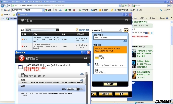Click the up arrow on file insight scrollbar
This screenshot has height=104, width=173.
click(x=87, y=73)
